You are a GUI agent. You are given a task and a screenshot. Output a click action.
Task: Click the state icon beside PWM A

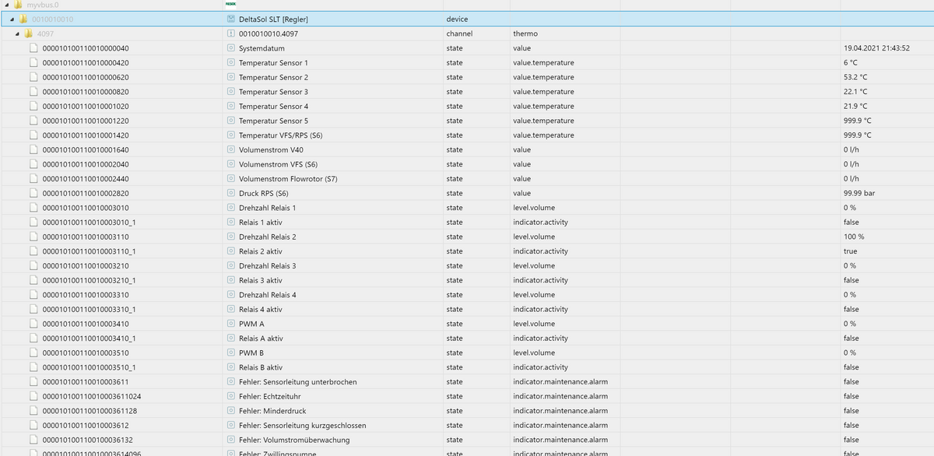click(230, 324)
